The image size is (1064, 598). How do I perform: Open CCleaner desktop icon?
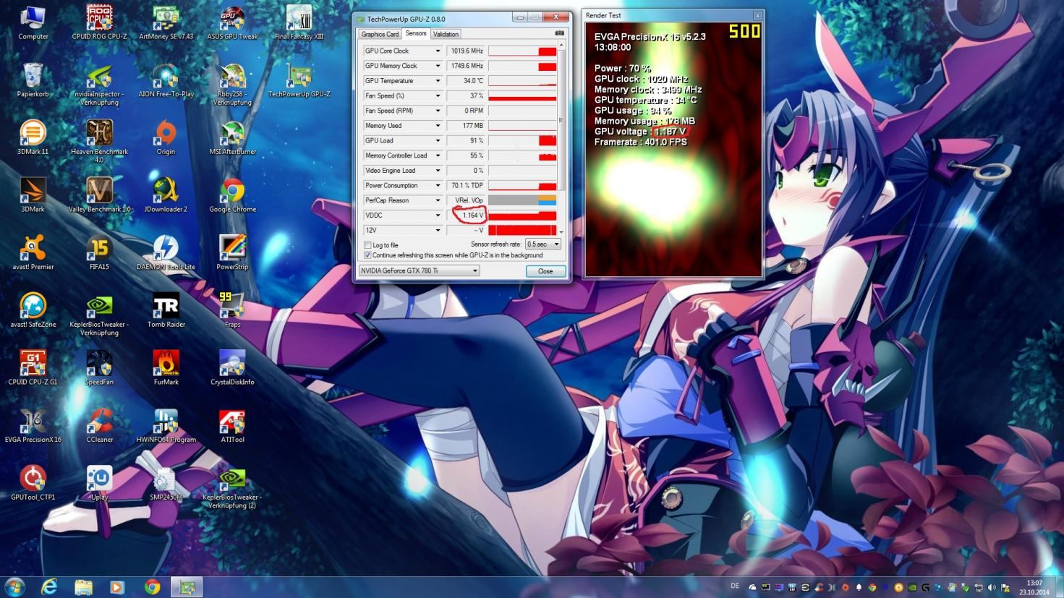(x=99, y=425)
